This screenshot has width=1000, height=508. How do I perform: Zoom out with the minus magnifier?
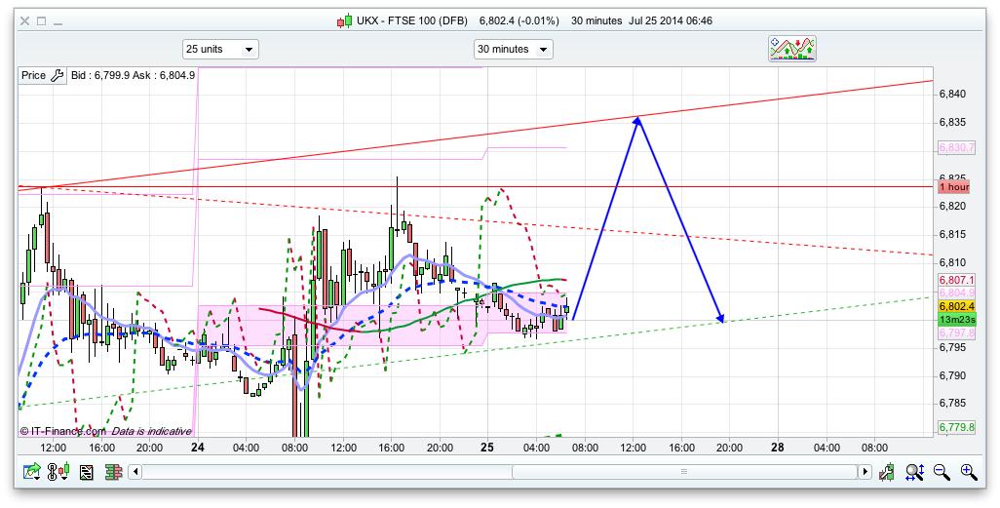[x=942, y=472]
